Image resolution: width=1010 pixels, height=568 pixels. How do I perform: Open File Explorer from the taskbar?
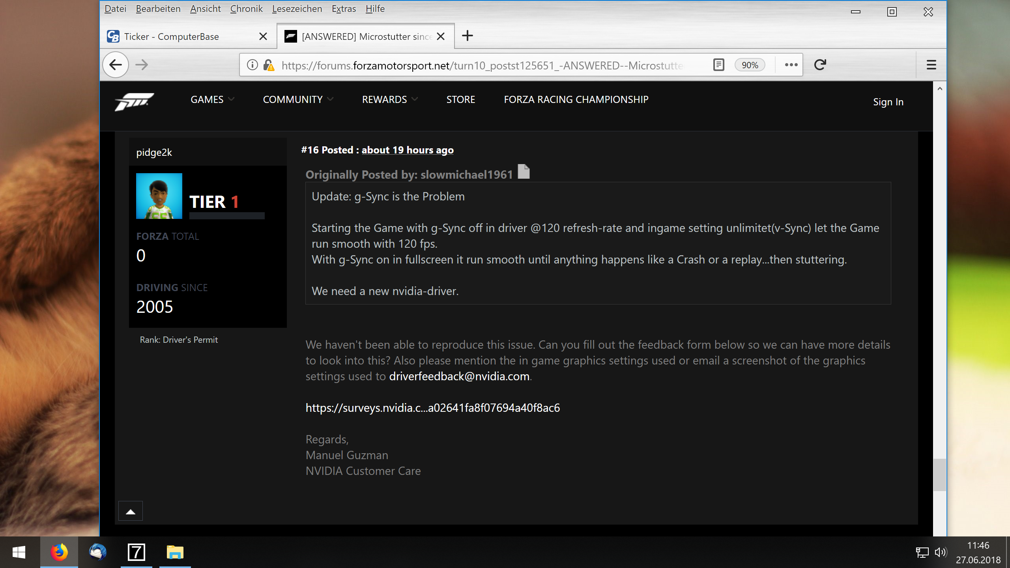[175, 552]
